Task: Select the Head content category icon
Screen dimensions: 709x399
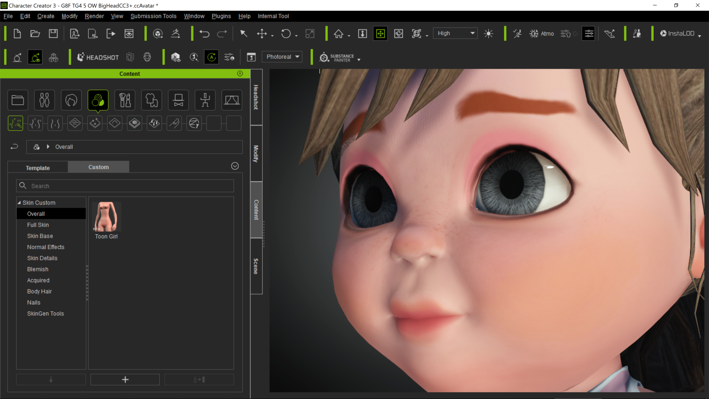Action: point(71,100)
